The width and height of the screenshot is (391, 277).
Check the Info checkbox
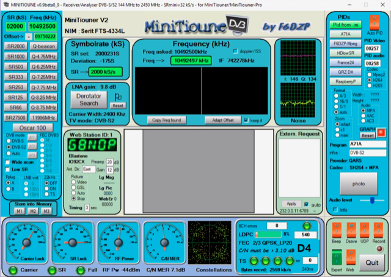click(335, 210)
